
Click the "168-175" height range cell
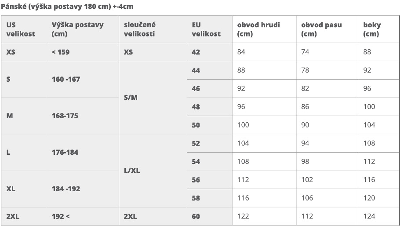pyautogui.click(x=65, y=116)
